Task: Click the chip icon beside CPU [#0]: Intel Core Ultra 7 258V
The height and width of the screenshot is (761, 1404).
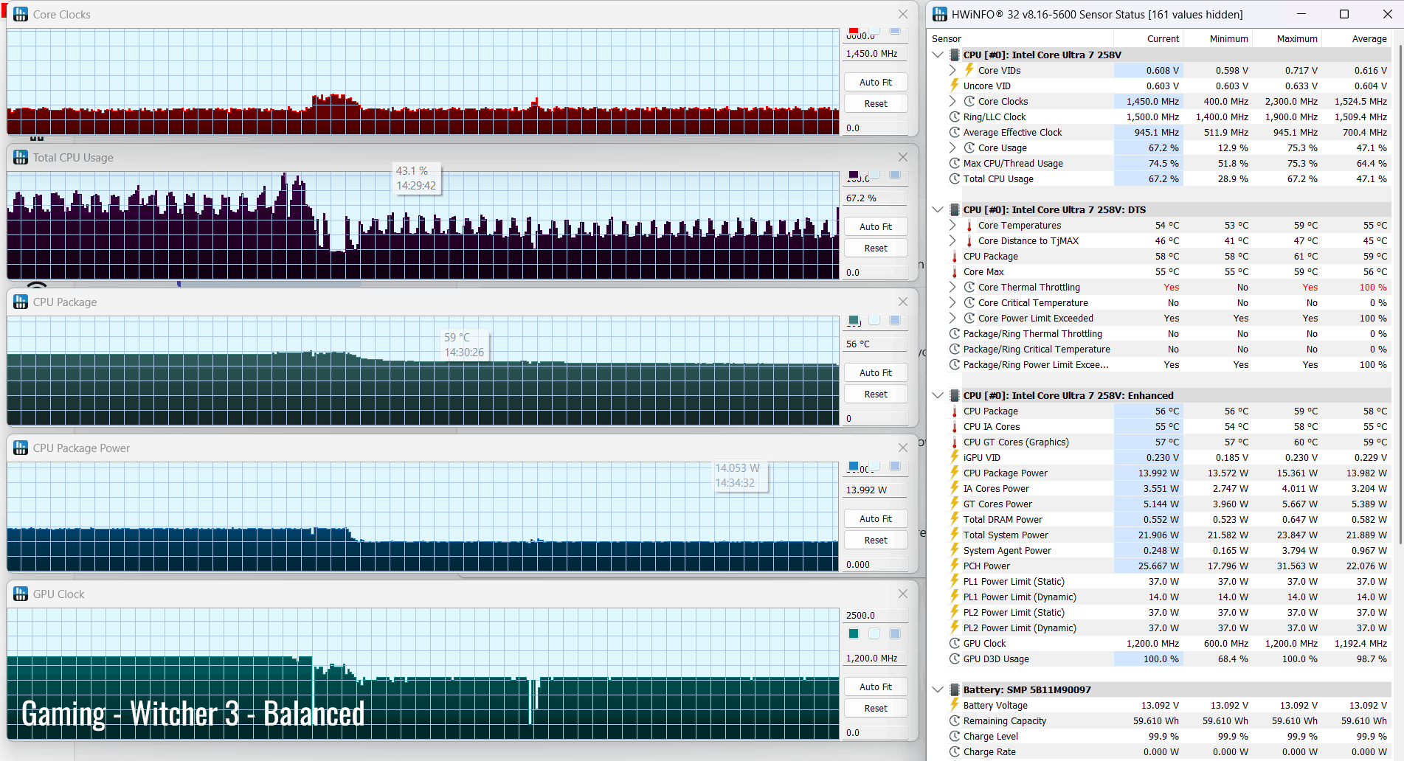Action: coord(954,55)
